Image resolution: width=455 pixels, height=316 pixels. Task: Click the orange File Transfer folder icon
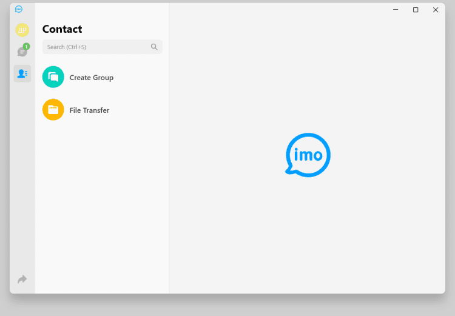(53, 110)
